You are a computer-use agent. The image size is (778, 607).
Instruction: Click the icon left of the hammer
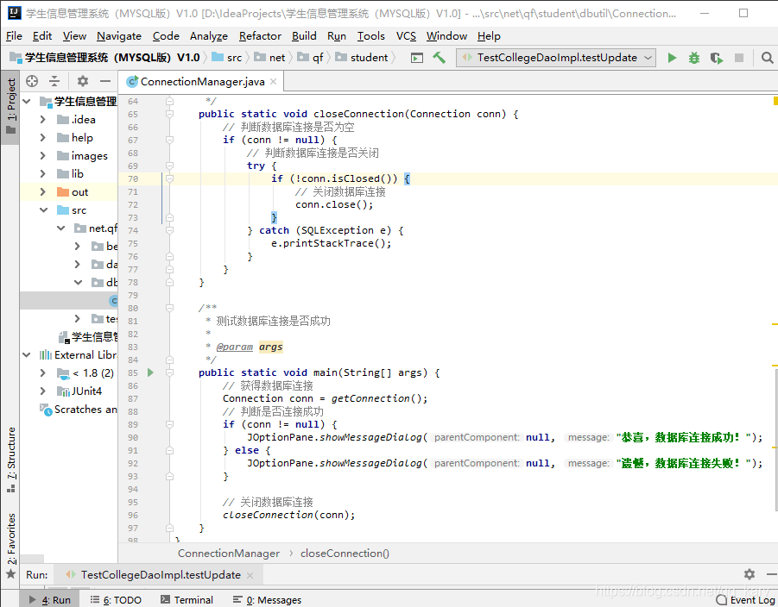click(417, 58)
